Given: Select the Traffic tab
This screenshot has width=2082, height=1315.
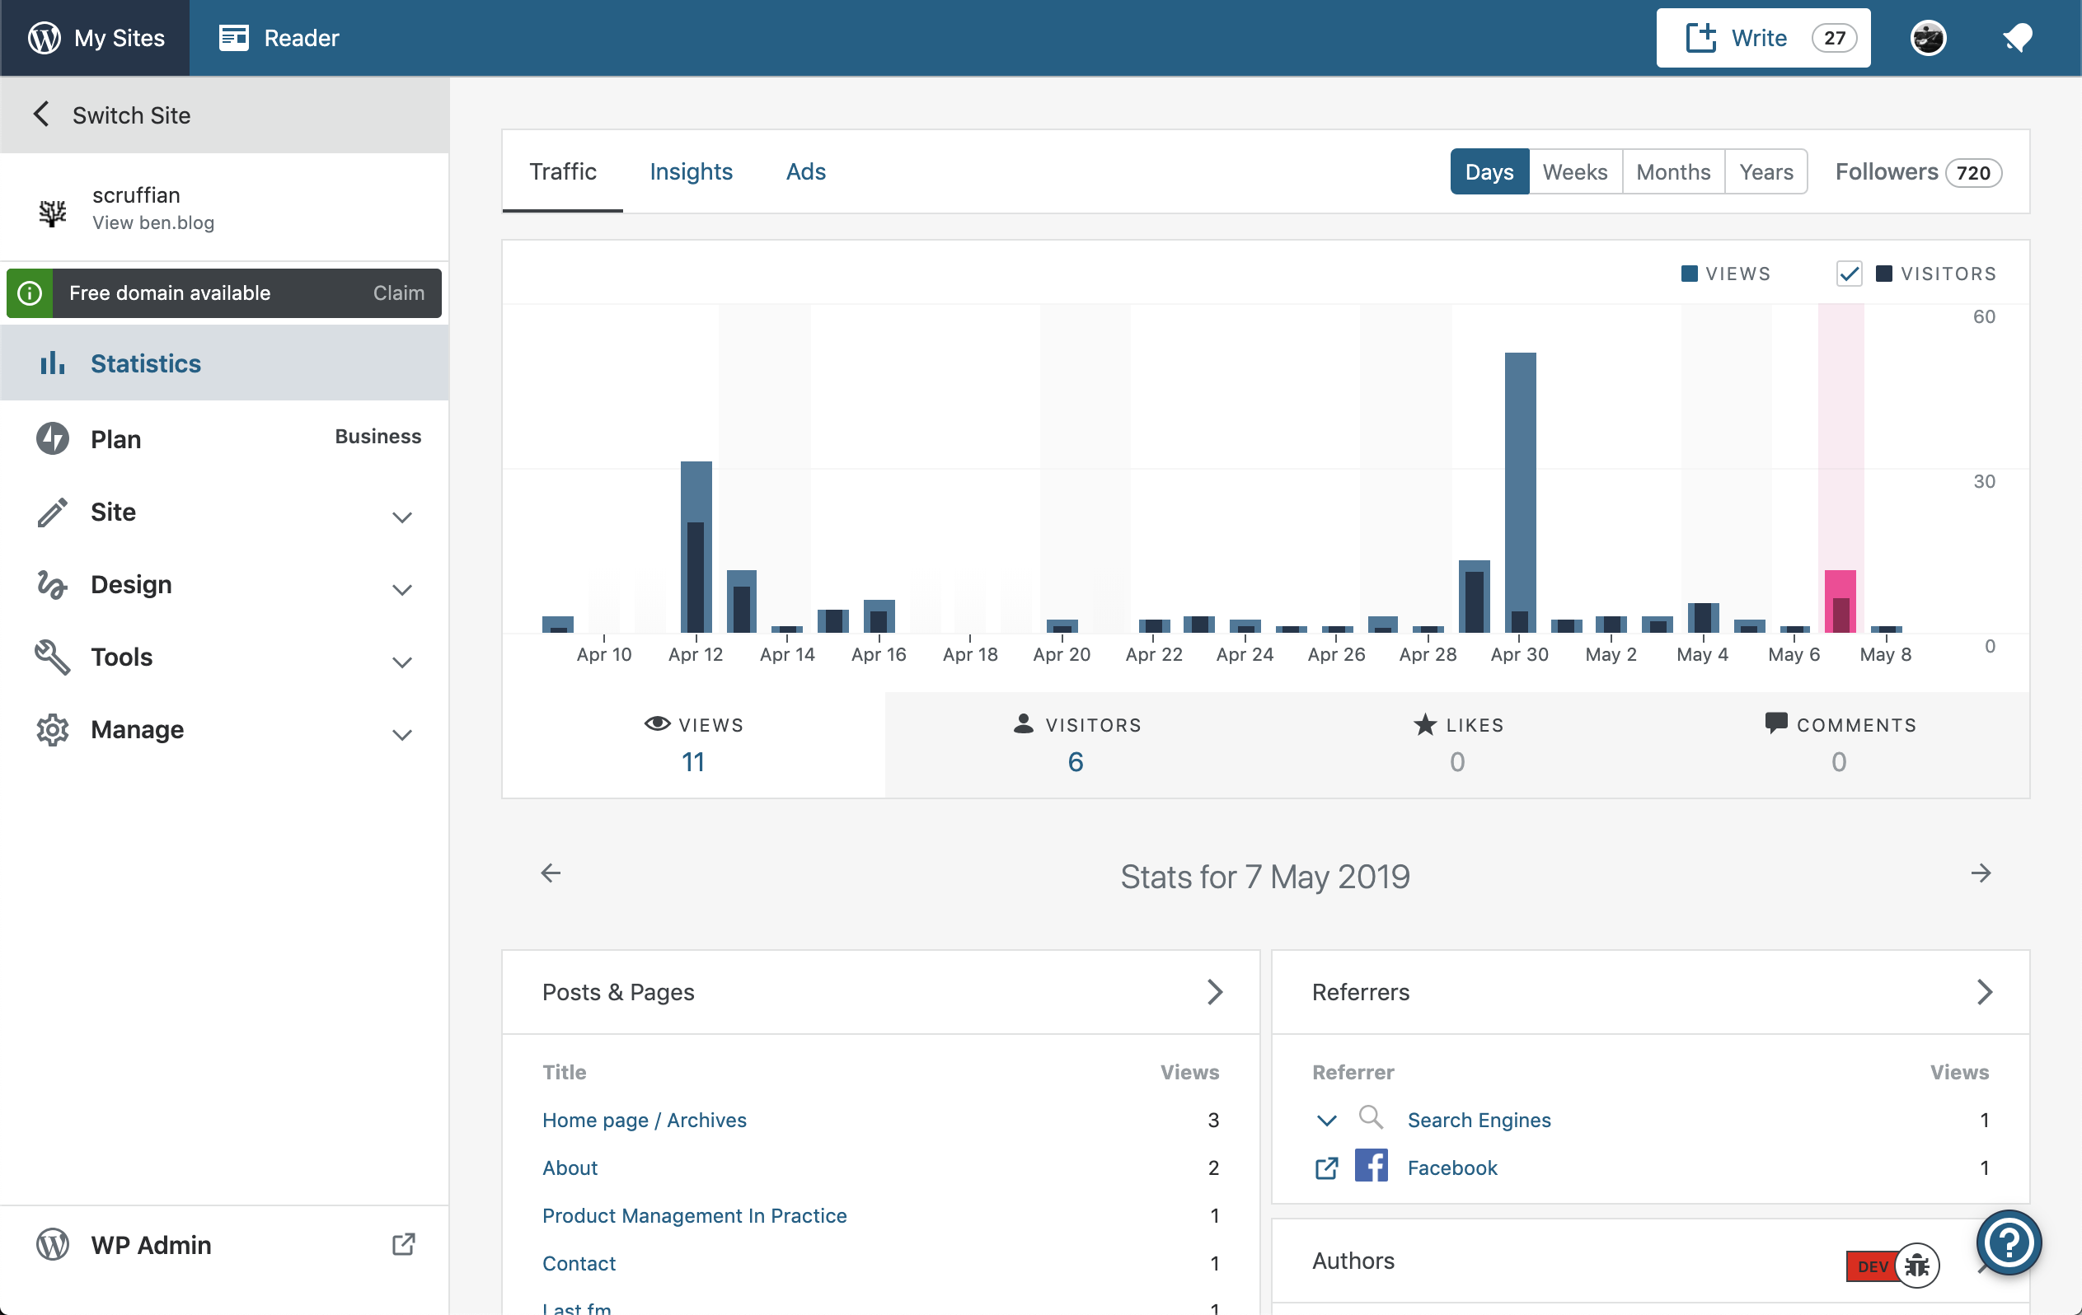Looking at the screenshot, I should (x=563, y=171).
